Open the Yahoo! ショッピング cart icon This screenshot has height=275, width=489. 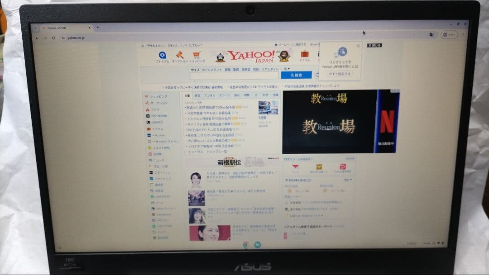click(x=196, y=55)
